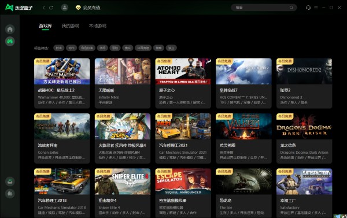Open the Sniper Elite 4 cover image
347x218 pixels.
pos(123,182)
